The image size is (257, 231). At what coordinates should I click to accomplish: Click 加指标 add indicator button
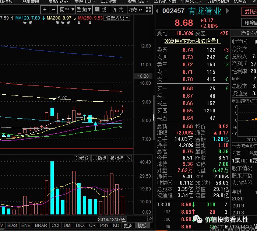point(99,158)
